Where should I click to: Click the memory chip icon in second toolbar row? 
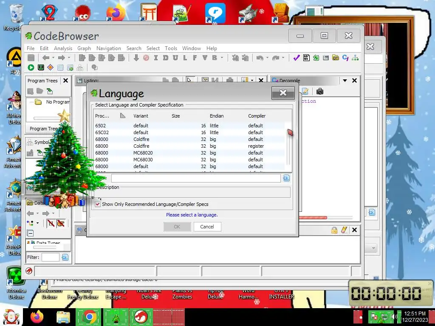[x=41, y=67]
